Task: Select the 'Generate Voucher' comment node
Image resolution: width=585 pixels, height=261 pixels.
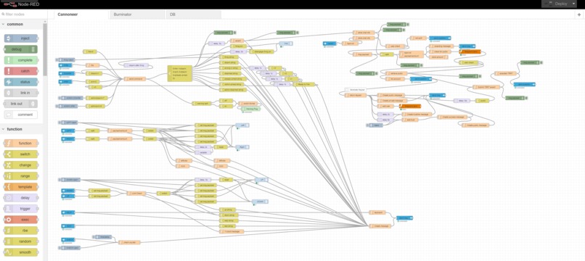Action: click(x=356, y=90)
